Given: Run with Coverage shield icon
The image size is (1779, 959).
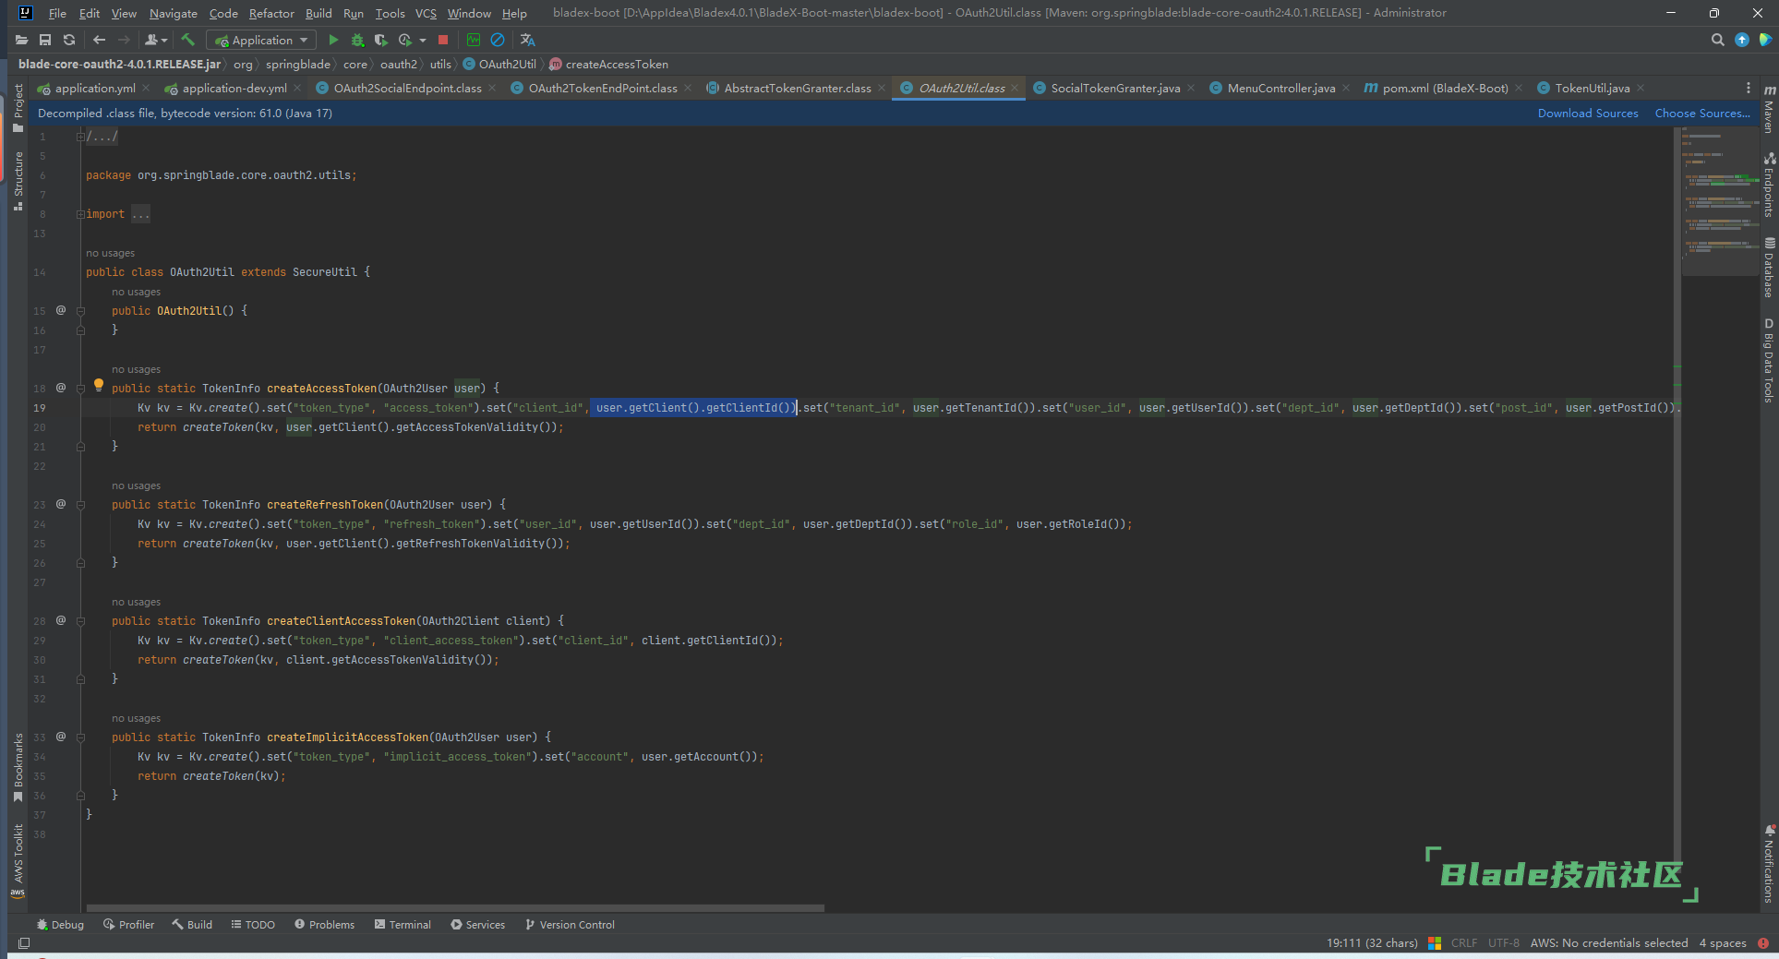Looking at the screenshot, I should (x=380, y=40).
